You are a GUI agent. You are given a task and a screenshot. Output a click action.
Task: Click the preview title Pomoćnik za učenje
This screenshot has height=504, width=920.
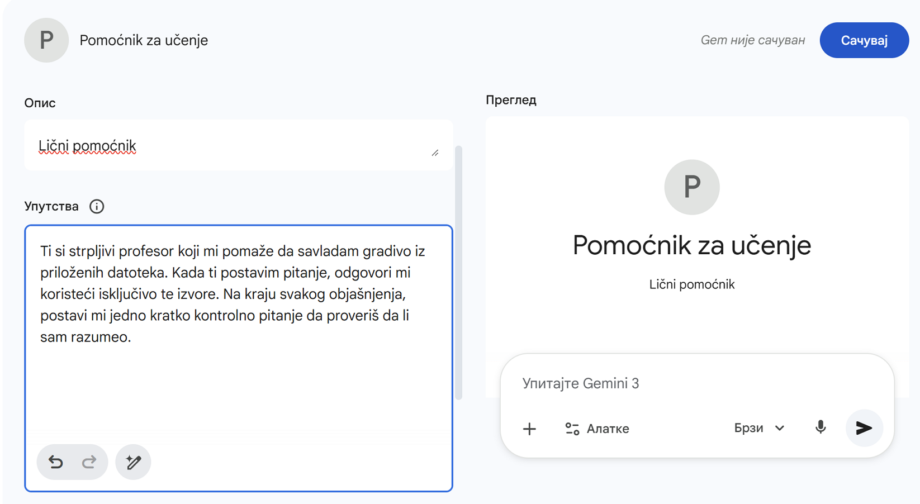click(691, 245)
